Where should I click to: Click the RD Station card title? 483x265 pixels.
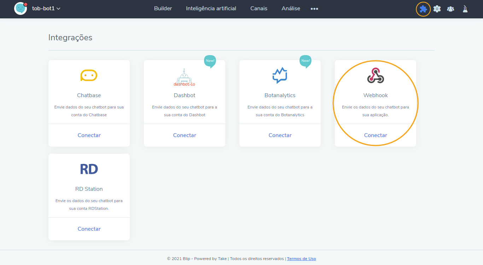[89, 189]
